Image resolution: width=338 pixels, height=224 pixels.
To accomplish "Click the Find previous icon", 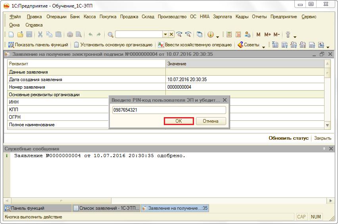I will [188, 34].
